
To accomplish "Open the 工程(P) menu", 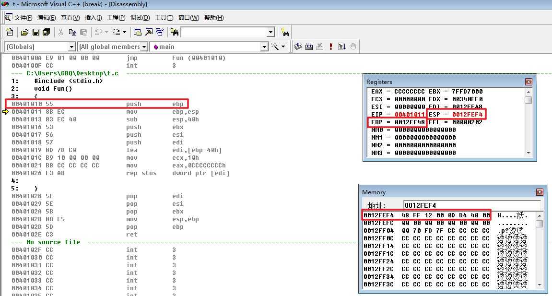I will tap(116, 18).
